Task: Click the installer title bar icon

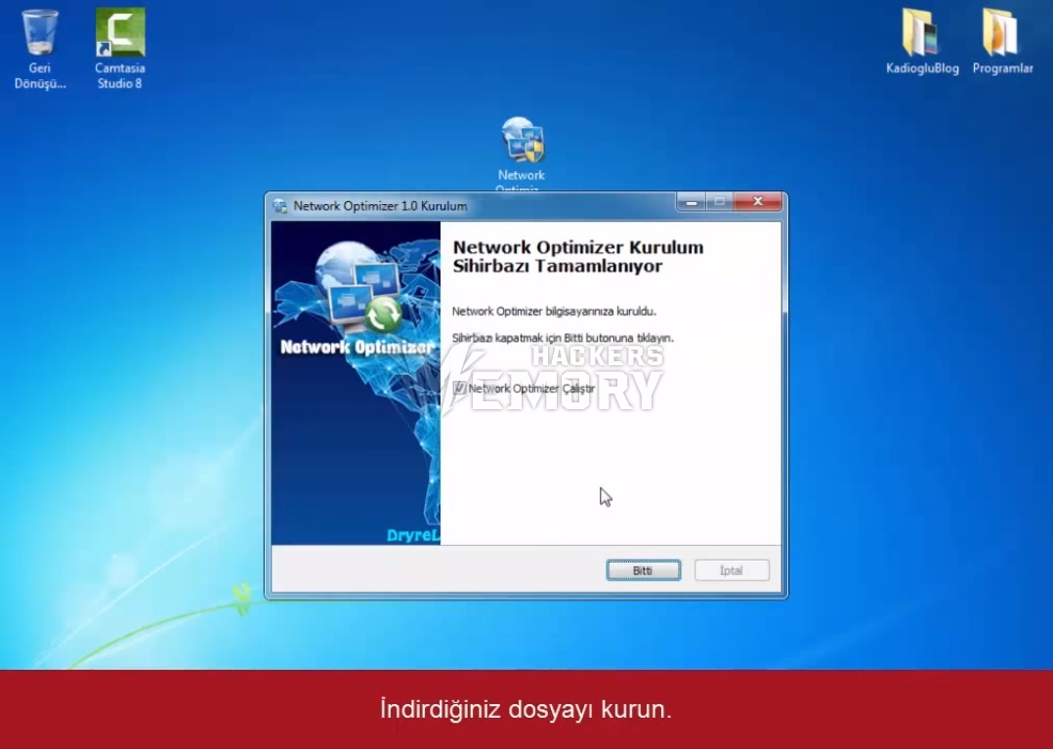Action: [280, 206]
